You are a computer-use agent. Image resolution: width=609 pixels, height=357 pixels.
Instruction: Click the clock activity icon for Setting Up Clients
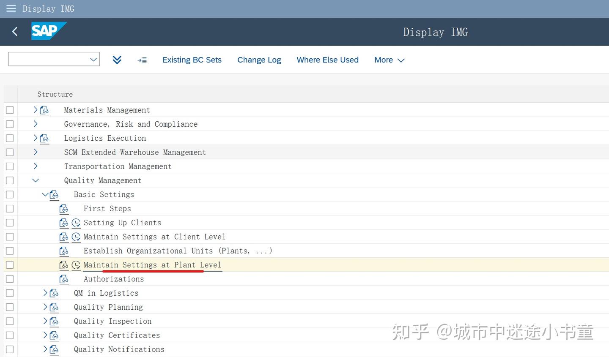76,223
